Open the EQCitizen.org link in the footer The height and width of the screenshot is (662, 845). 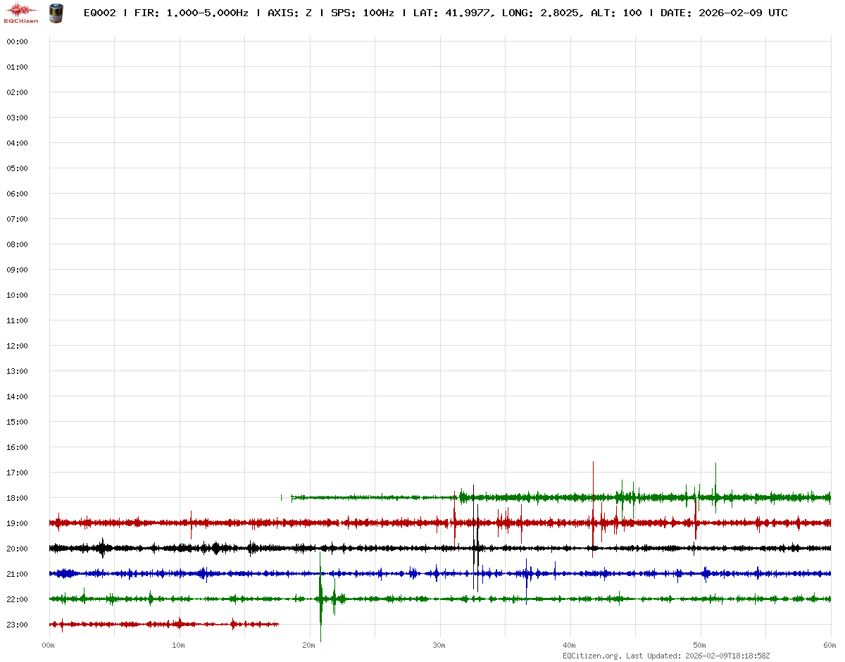592,656
